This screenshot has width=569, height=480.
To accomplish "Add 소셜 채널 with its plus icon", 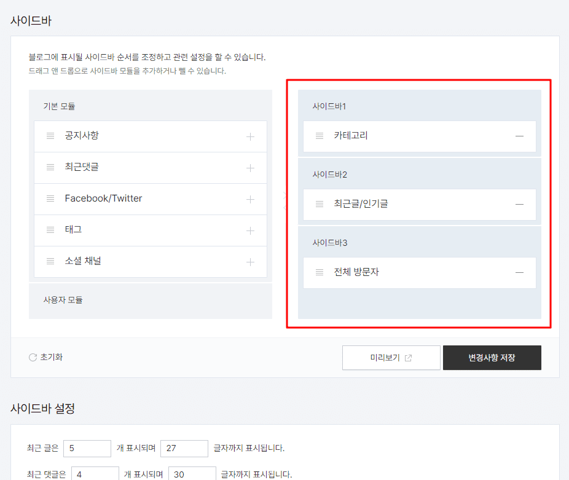I will [x=251, y=261].
